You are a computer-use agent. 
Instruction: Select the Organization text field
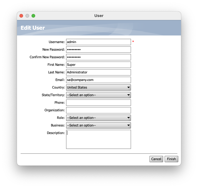click(98, 110)
